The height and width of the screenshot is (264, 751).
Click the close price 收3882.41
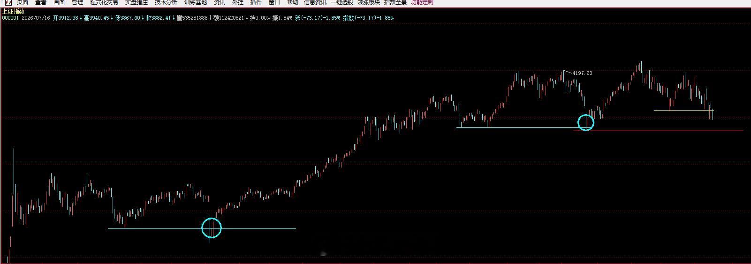coord(158,18)
